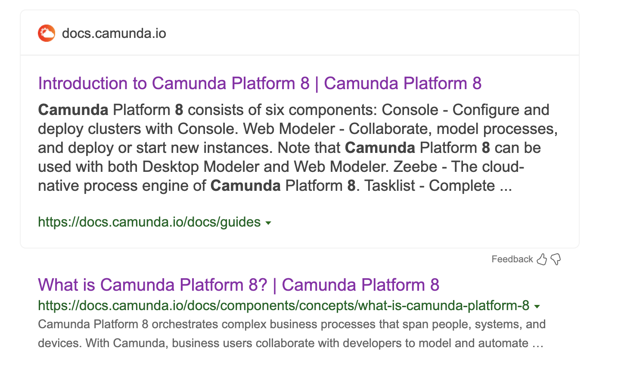Click the first result card area
Viewport: 621px width, 373px height.
[x=300, y=151]
